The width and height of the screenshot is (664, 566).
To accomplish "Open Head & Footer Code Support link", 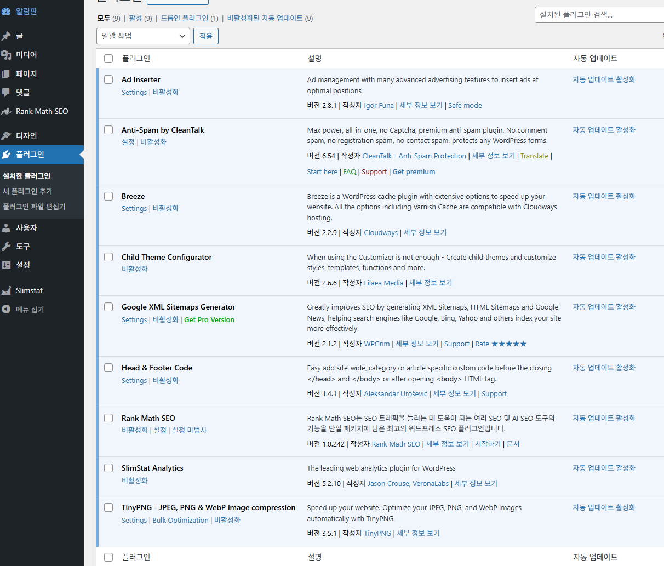I will (494, 394).
